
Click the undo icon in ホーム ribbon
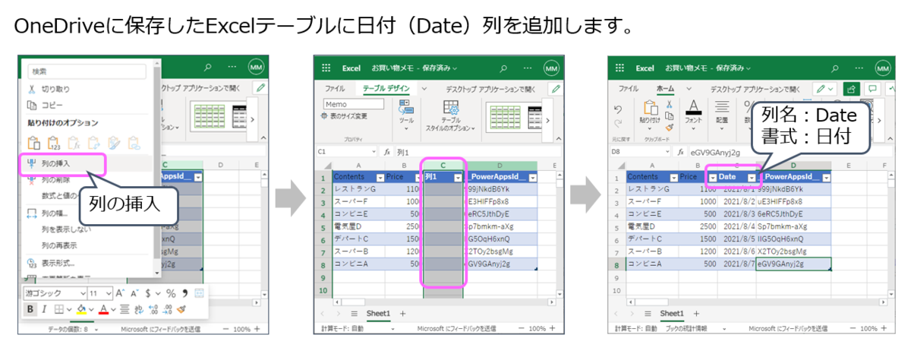click(618, 109)
